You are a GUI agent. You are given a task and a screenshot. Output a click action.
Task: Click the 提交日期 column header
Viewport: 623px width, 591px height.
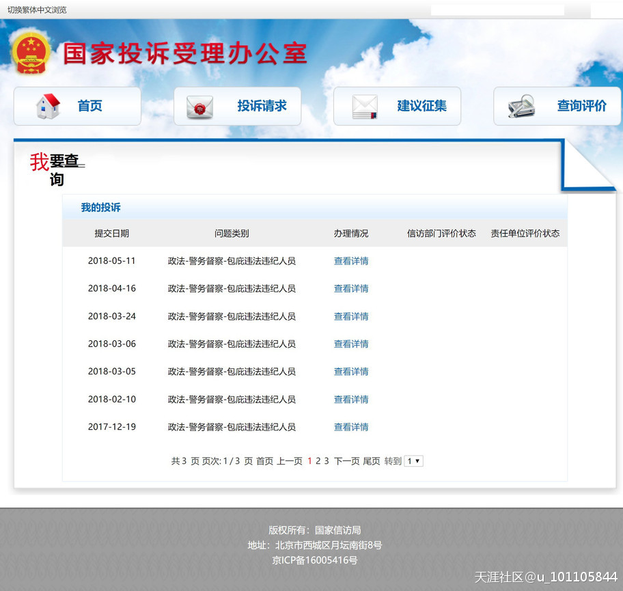tap(111, 233)
